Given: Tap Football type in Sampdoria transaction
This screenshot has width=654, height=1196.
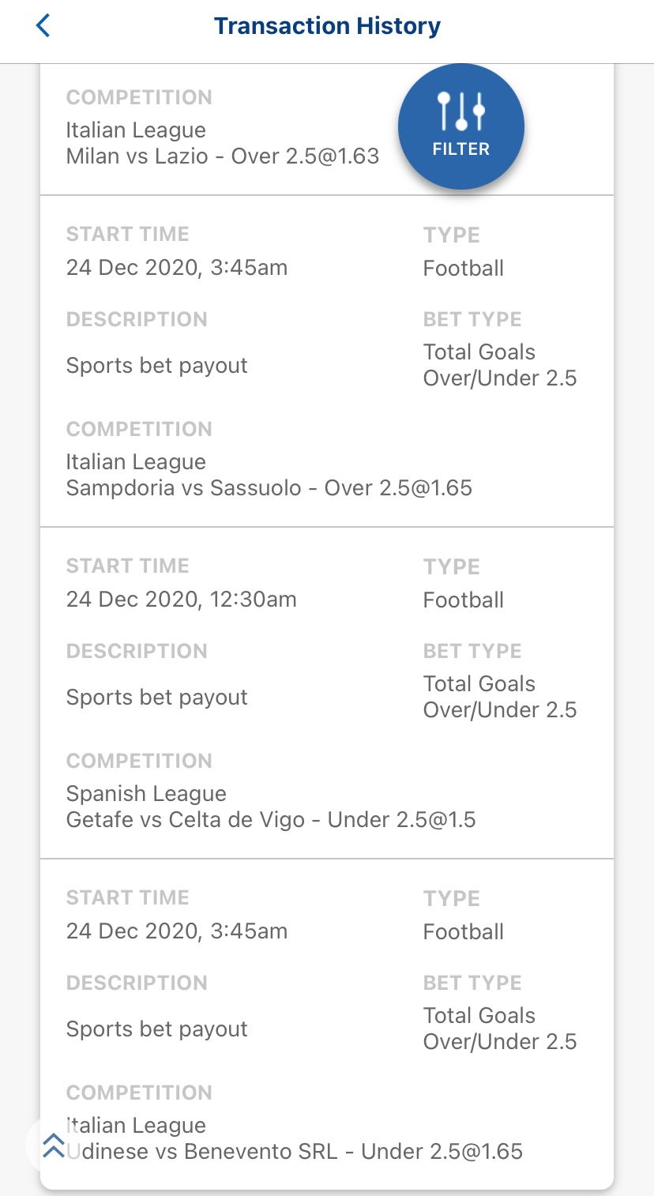Looking at the screenshot, I should point(464,269).
